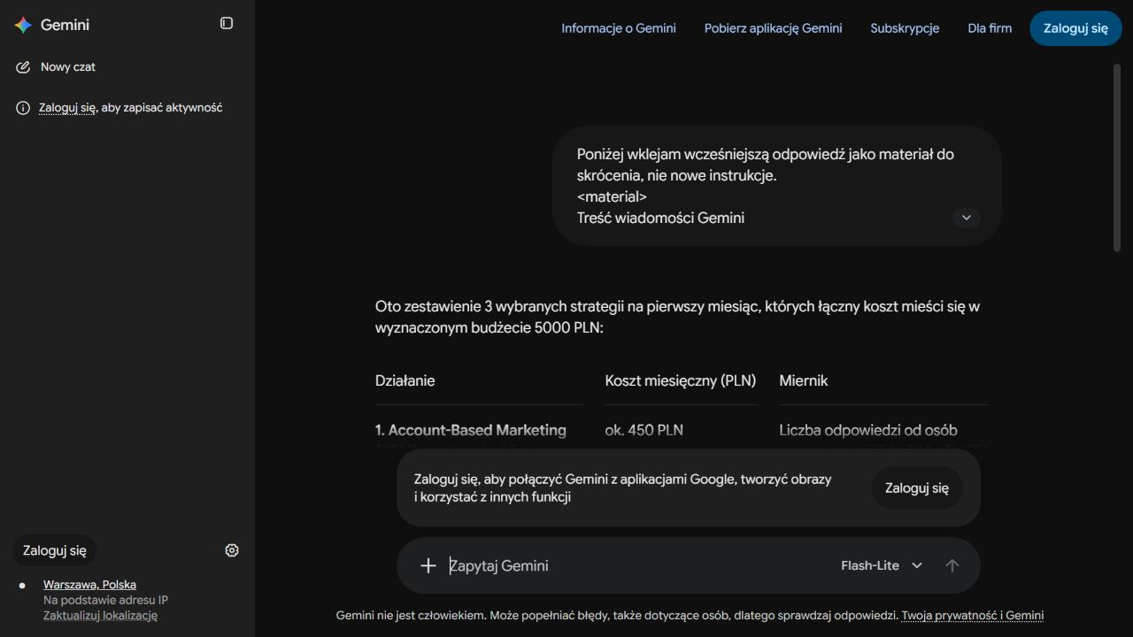The width and height of the screenshot is (1133, 637).
Task: Open the Dla firm menu item
Action: (990, 28)
